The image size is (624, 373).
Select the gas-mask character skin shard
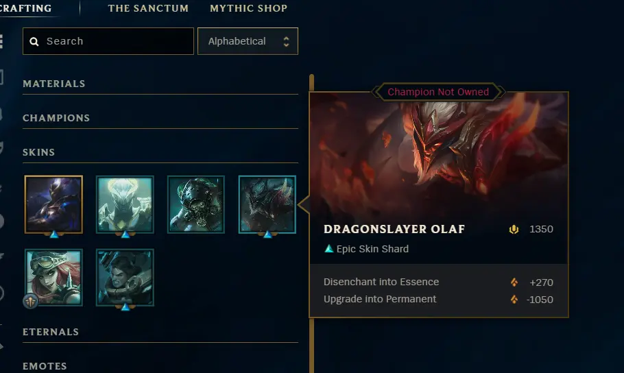[196, 204]
